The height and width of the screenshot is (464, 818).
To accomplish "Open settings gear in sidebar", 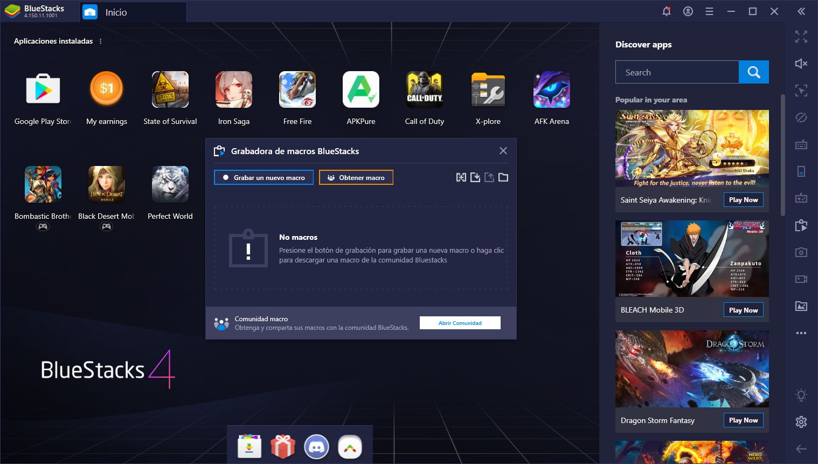I will coord(801,422).
